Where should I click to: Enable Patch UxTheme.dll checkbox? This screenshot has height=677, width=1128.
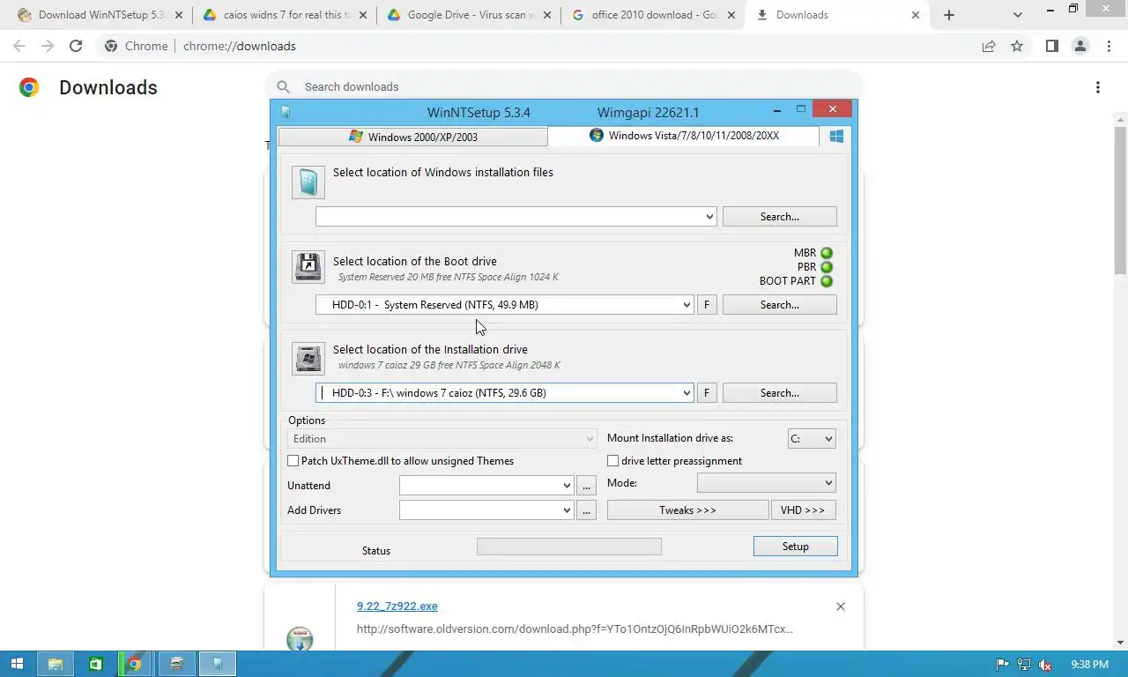tap(293, 461)
